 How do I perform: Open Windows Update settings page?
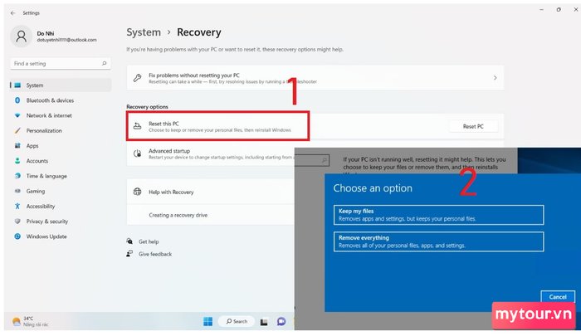tap(61, 236)
